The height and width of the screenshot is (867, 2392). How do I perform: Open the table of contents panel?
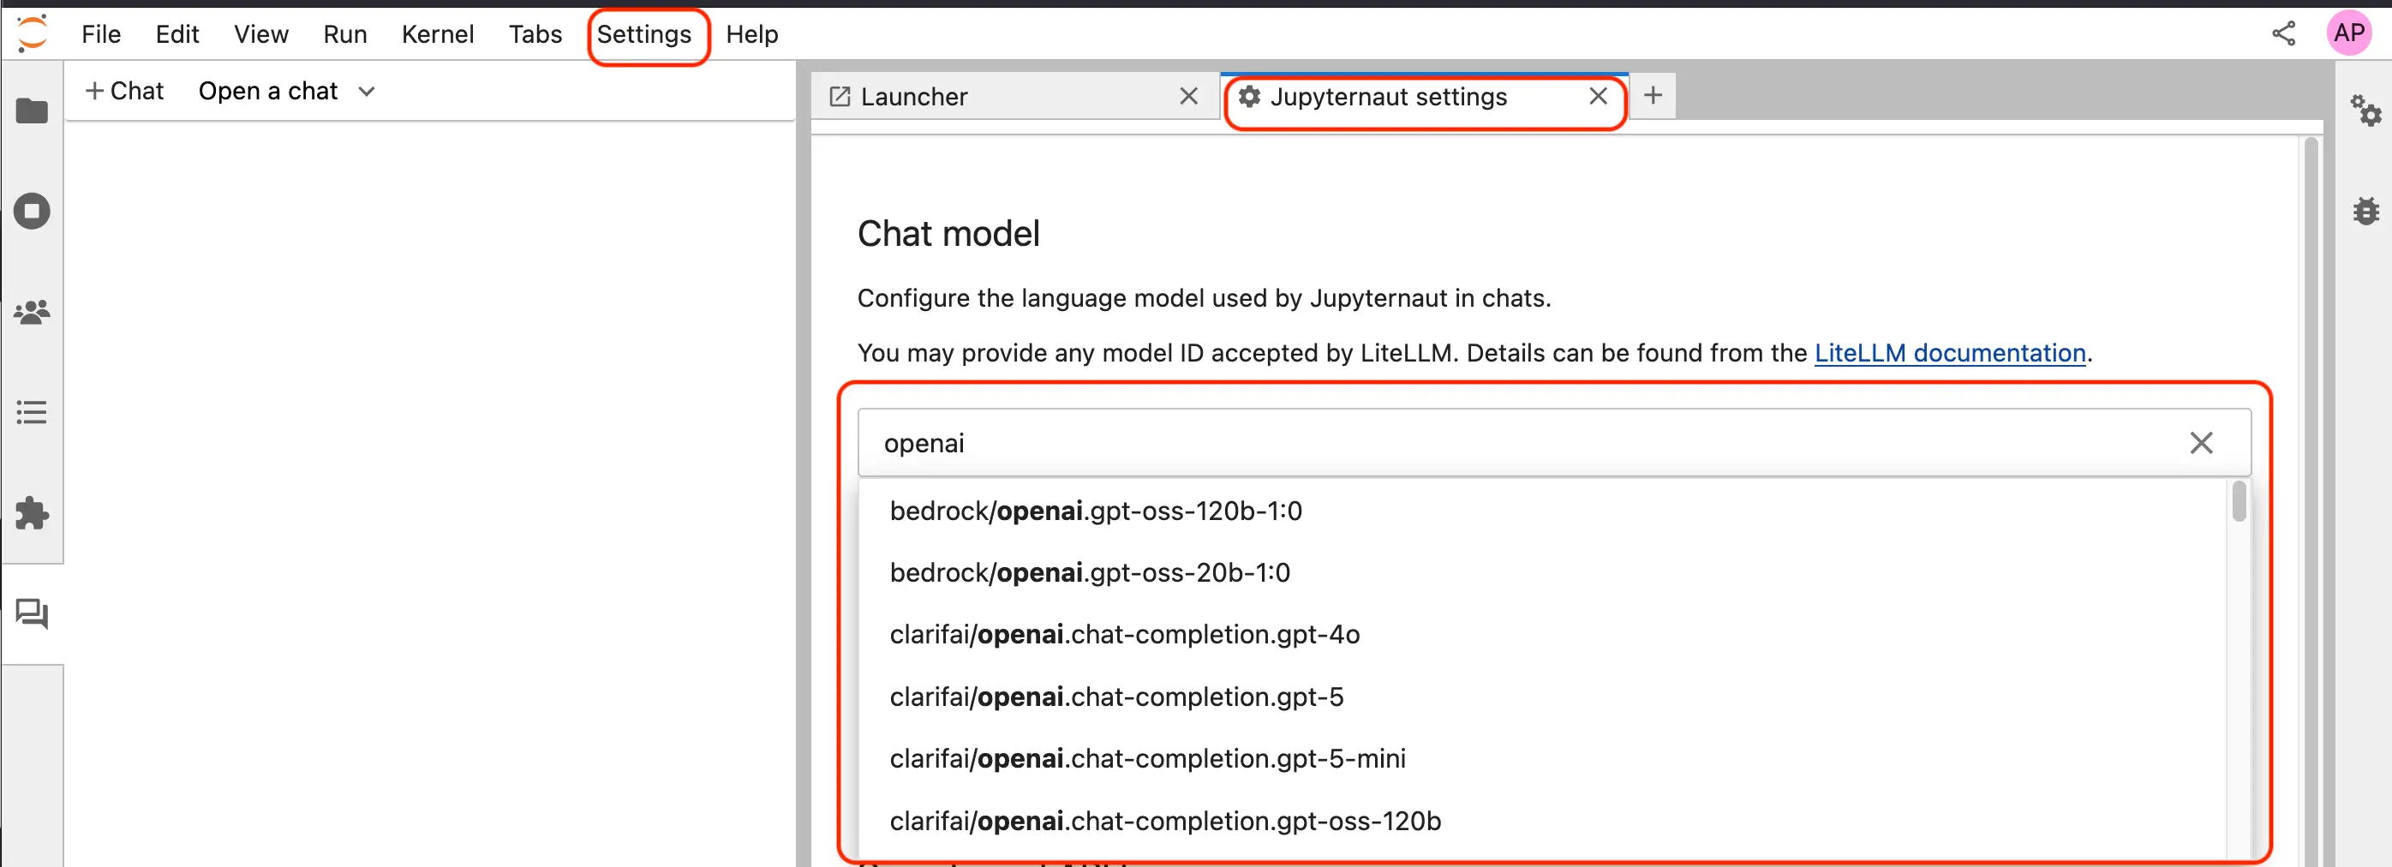pos(32,412)
